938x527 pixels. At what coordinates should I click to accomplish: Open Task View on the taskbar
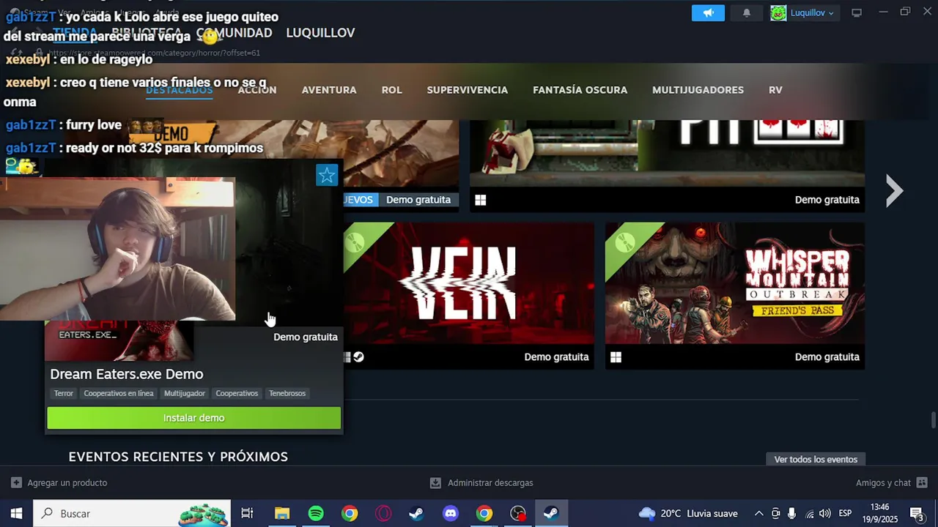[x=247, y=514]
